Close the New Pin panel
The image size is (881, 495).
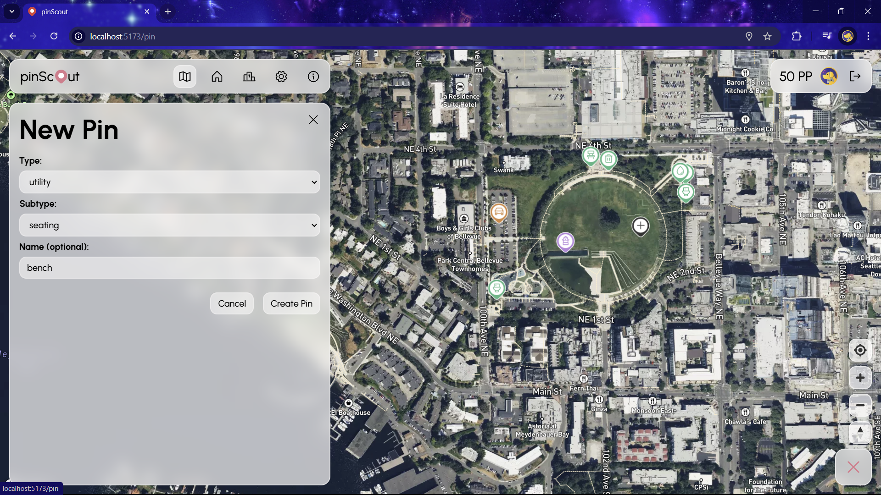click(x=313, y=120)
